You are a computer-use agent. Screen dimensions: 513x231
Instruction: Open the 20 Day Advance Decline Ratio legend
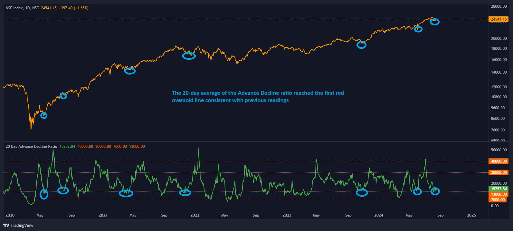coord(31,147)
